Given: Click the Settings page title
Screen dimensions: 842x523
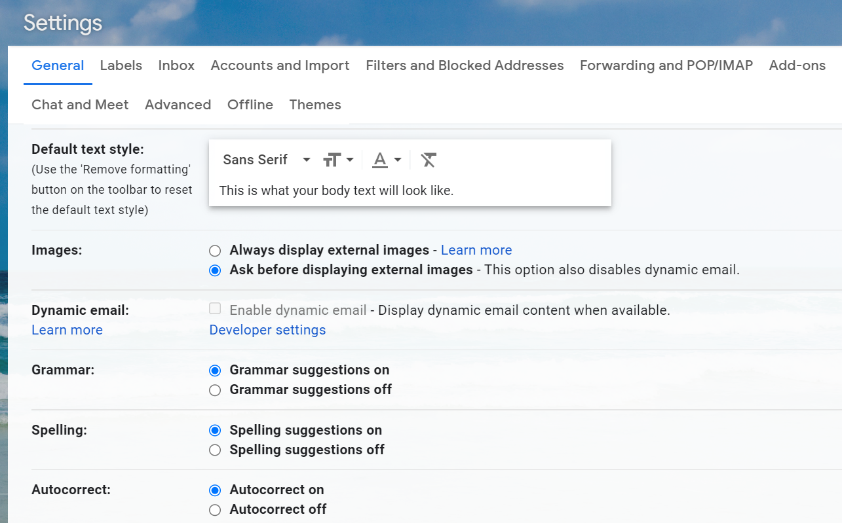Looking at the screenshot, I should click(63, 24).
